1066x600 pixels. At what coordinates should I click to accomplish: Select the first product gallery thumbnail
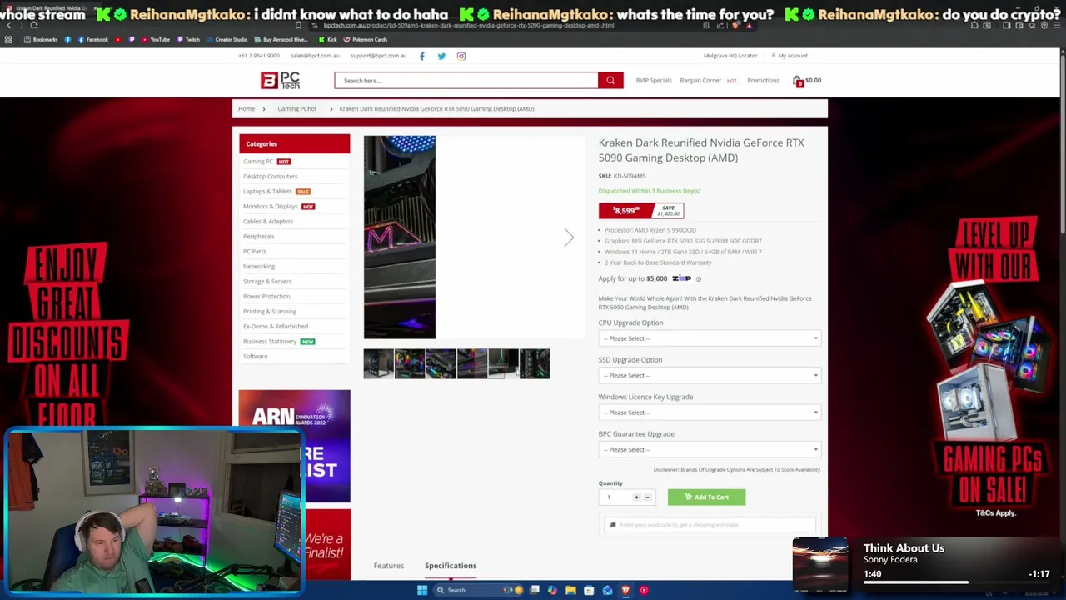[378, 364]
